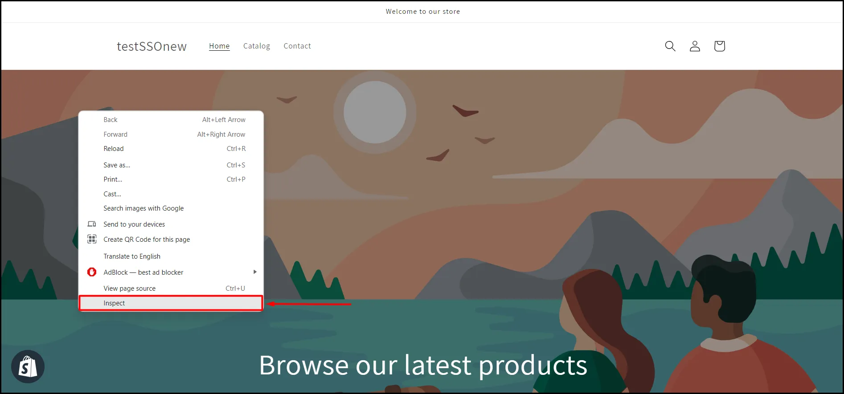Select Reload from the context menu
The image size is (844, 394).
(171, 149)
